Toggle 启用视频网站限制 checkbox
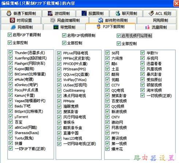The image size is (179, 163). click(x=118, y=36)
